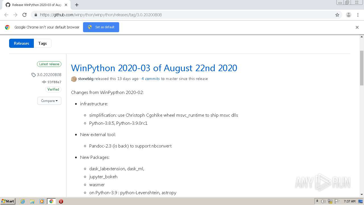364x205 pixels.
Task: Dismiss the default browser notification bar
Action: pyautogui.click(x=357, y=27)
